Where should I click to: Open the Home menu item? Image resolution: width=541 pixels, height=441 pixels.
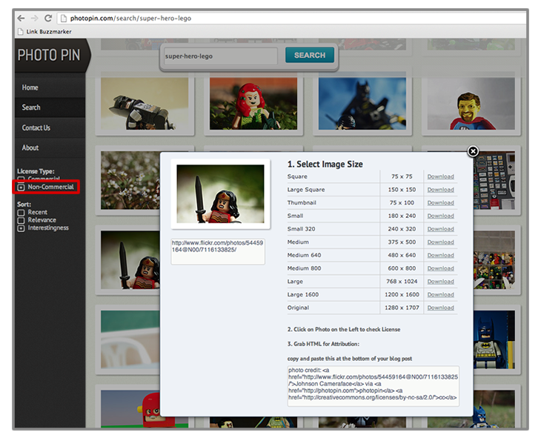tap(30, 87)
